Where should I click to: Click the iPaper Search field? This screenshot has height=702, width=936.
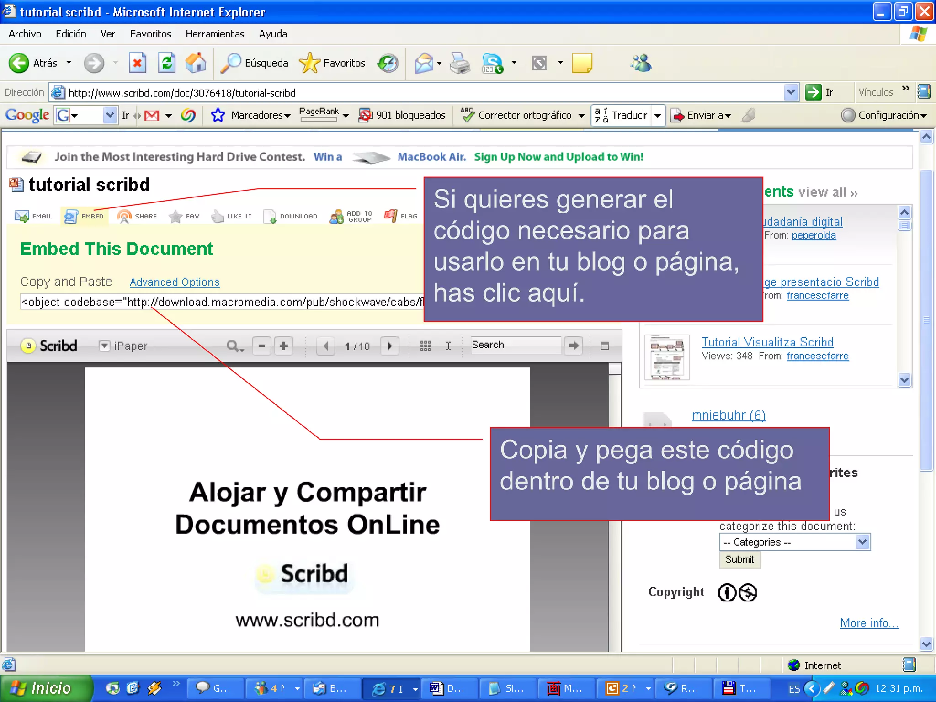(x=516, y=345)
